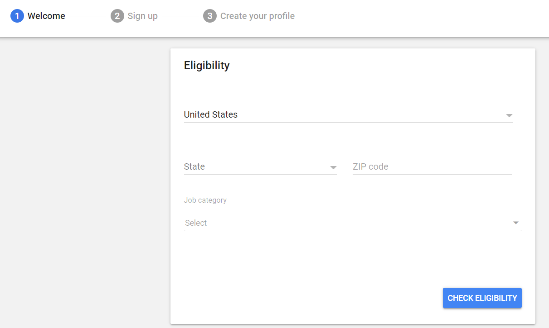Click the State dropdown arrow
Viewport: 549px width, 328px height.
tap(333, 167)
